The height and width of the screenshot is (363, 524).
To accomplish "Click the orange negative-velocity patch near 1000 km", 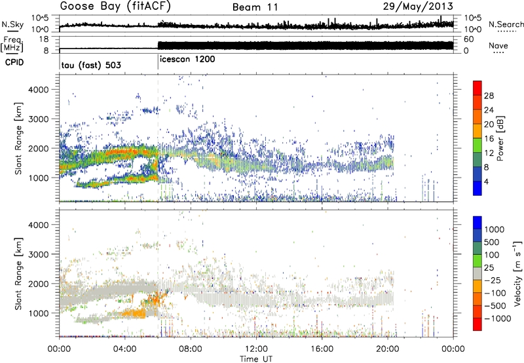I will pyautogui.click(x=136, y=314).
